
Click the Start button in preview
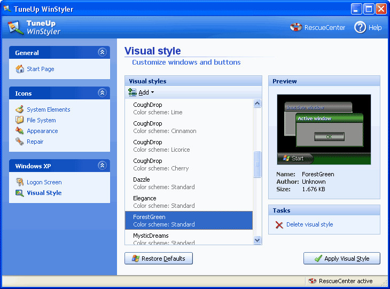(x=295, y=159)
